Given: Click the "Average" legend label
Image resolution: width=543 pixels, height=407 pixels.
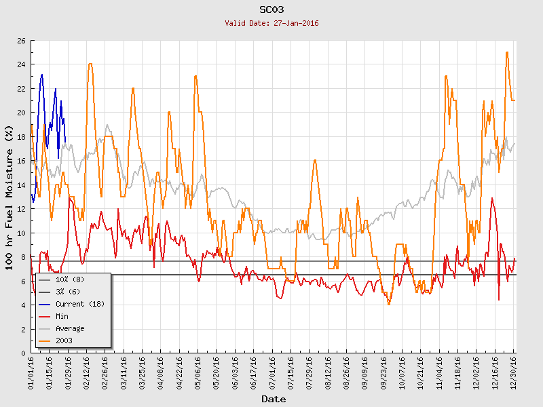Looking at the screenshot, I should click(70, 328).
